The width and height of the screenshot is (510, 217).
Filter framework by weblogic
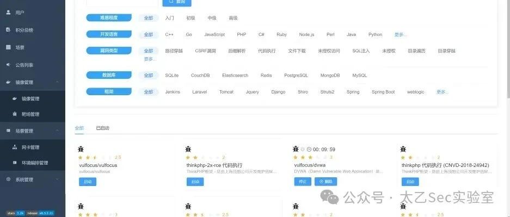point(416,92)
